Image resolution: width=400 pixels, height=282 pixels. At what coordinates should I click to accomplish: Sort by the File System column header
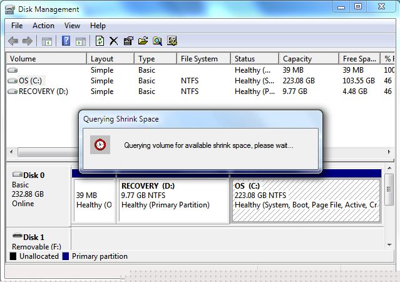pyautogui.click(x=203, y=58)
